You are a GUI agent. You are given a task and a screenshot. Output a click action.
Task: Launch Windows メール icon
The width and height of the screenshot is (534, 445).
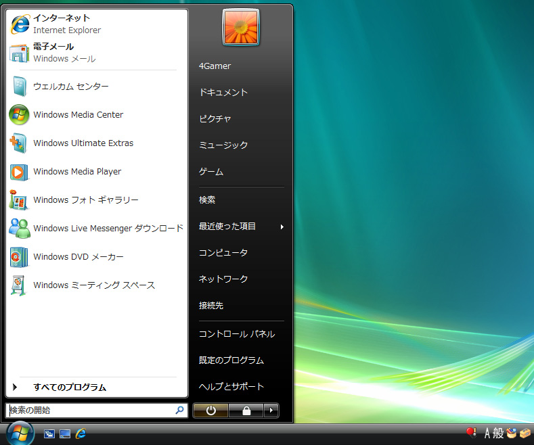coord(19,53)
